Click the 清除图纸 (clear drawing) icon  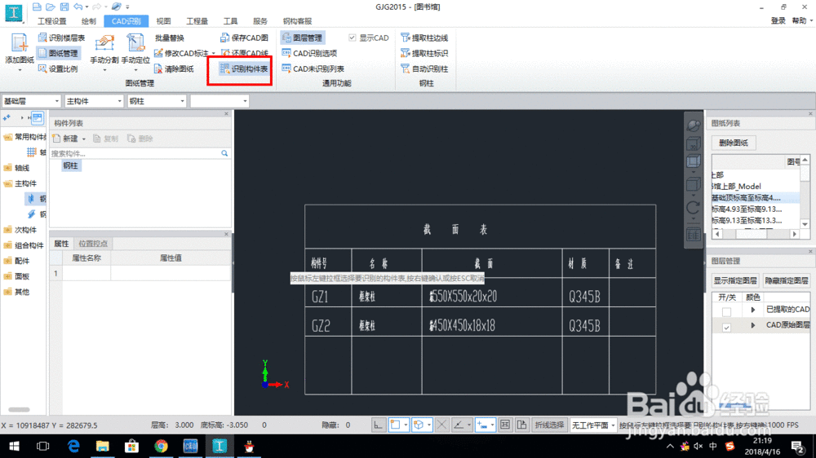[x=173, y=69]
